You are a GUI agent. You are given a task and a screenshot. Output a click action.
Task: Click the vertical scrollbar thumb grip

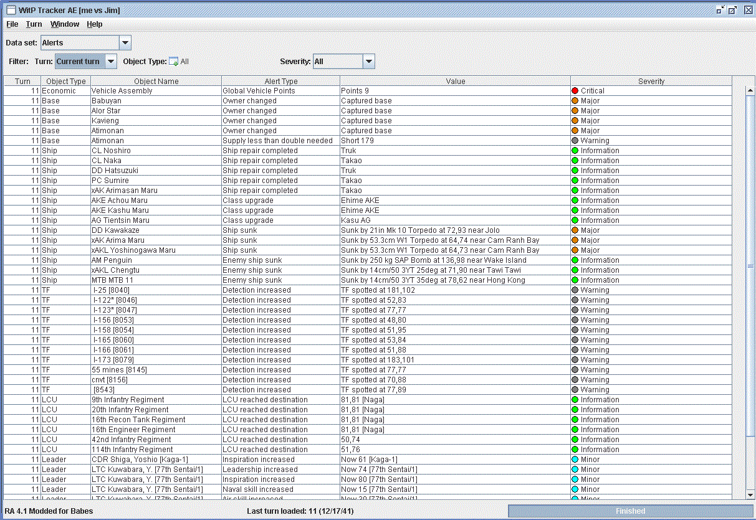tap(750, 266)
